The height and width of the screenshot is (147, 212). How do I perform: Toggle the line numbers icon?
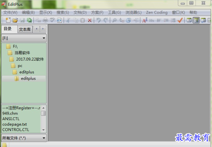tap(173, 20)
